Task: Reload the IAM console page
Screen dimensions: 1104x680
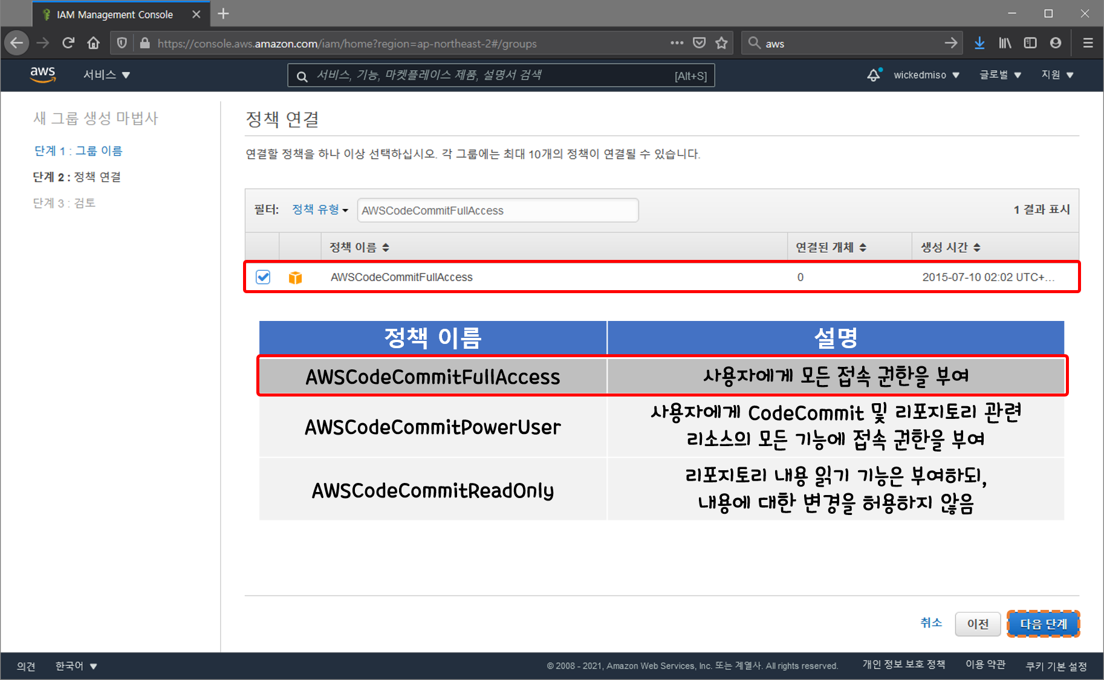Action: [68, 43]
